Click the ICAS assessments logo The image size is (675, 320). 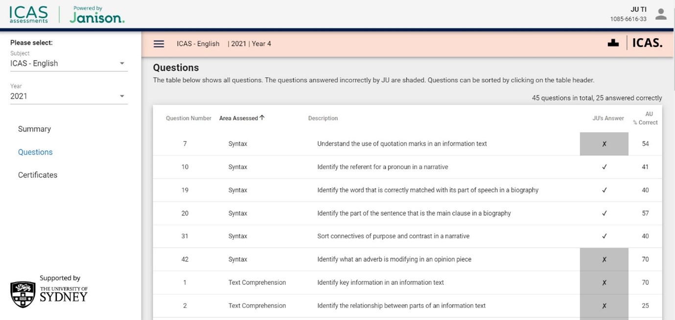pos(28,15)
